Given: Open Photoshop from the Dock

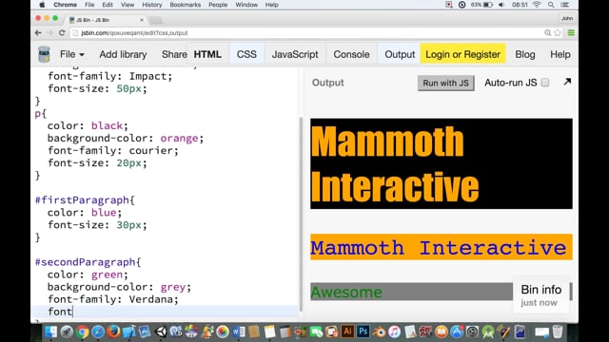Looking at the screenshot, I should coord(363,332).
